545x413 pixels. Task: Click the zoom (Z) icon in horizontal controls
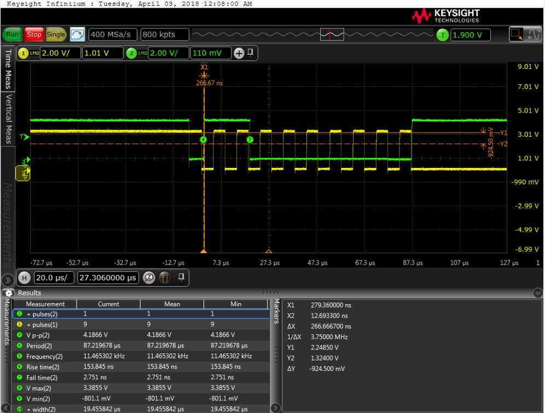tap(148, 277)
